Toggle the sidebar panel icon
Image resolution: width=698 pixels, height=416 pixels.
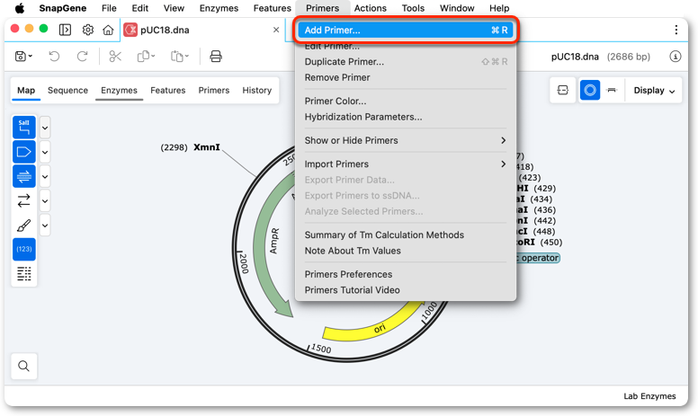[x=65, y=30]
